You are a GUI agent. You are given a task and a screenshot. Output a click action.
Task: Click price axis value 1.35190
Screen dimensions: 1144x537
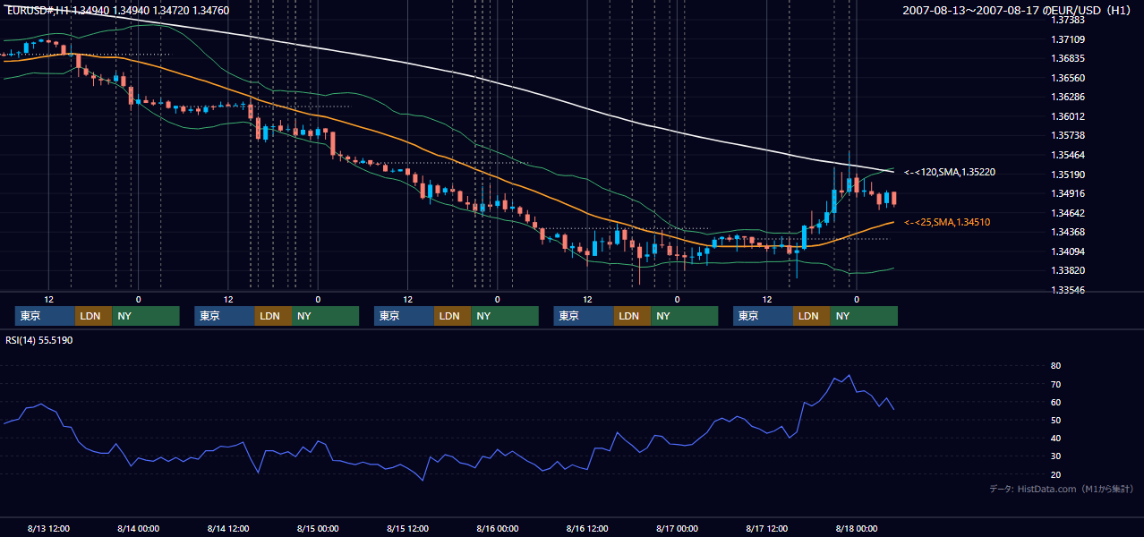tap(1068, 175)
